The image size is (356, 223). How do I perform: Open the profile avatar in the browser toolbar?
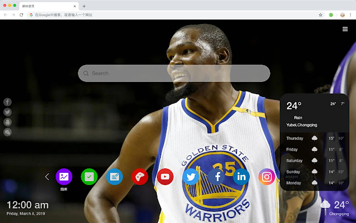click(343, 15)
